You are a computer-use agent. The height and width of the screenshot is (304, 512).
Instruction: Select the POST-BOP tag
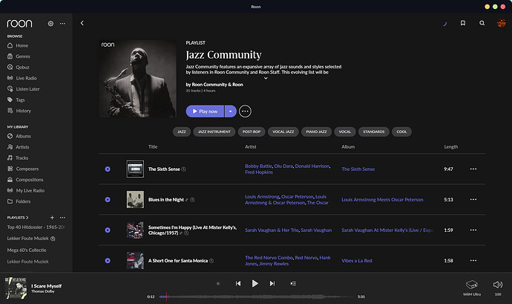pyautogui.click(x=252, y=132)
